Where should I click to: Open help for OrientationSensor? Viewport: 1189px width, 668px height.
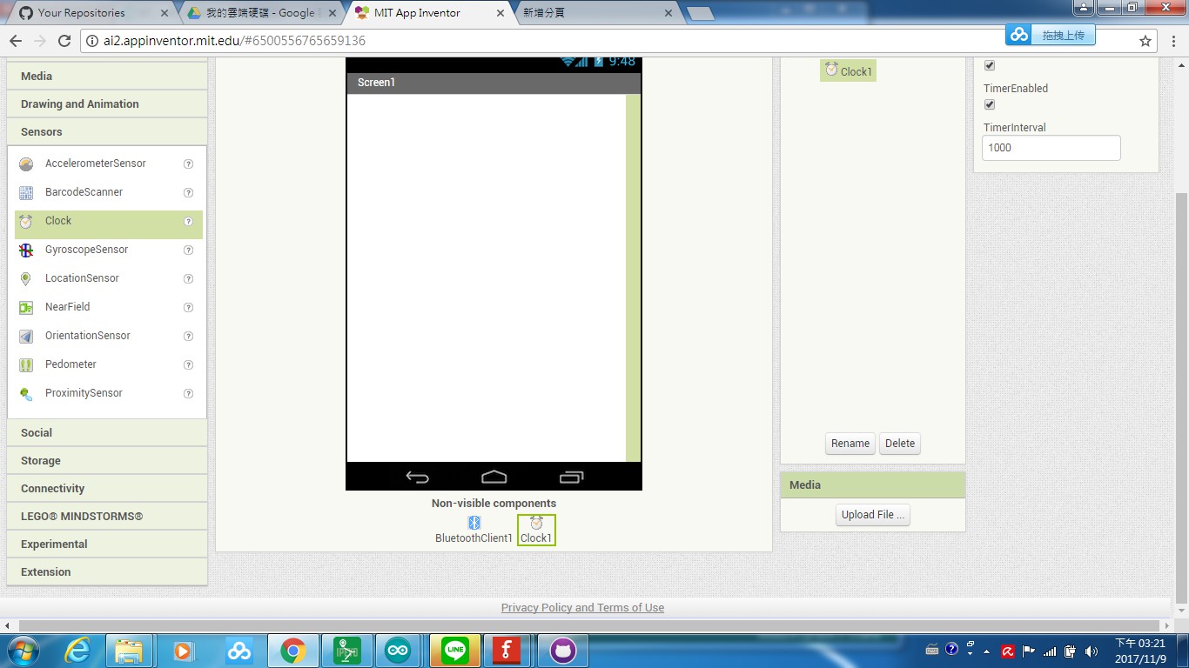point(188,337)
